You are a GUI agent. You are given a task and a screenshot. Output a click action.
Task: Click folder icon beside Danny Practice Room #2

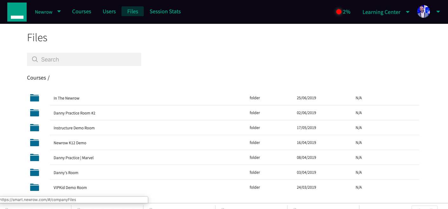[35, 113]
